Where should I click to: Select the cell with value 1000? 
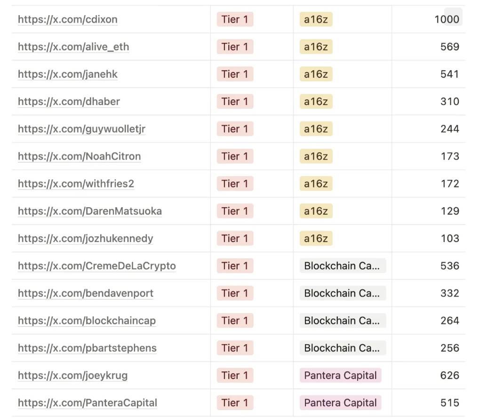[x=447, y=20]
